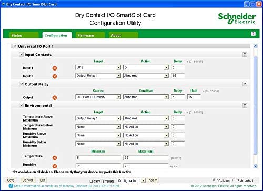The width and height of the screenshot is (263, 191).
Task: Open Output Source dropdown UIO Port 1 Humidity
Action: coord(98,97)
